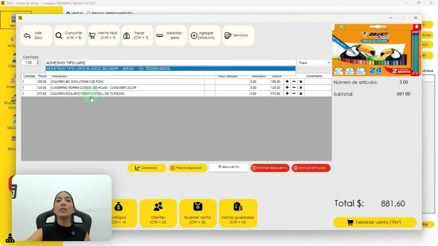Image resolution: width=438 pixels, height=246 pixels.
Task: Open the Servicios toolbar button
Action: pos(238,36)
